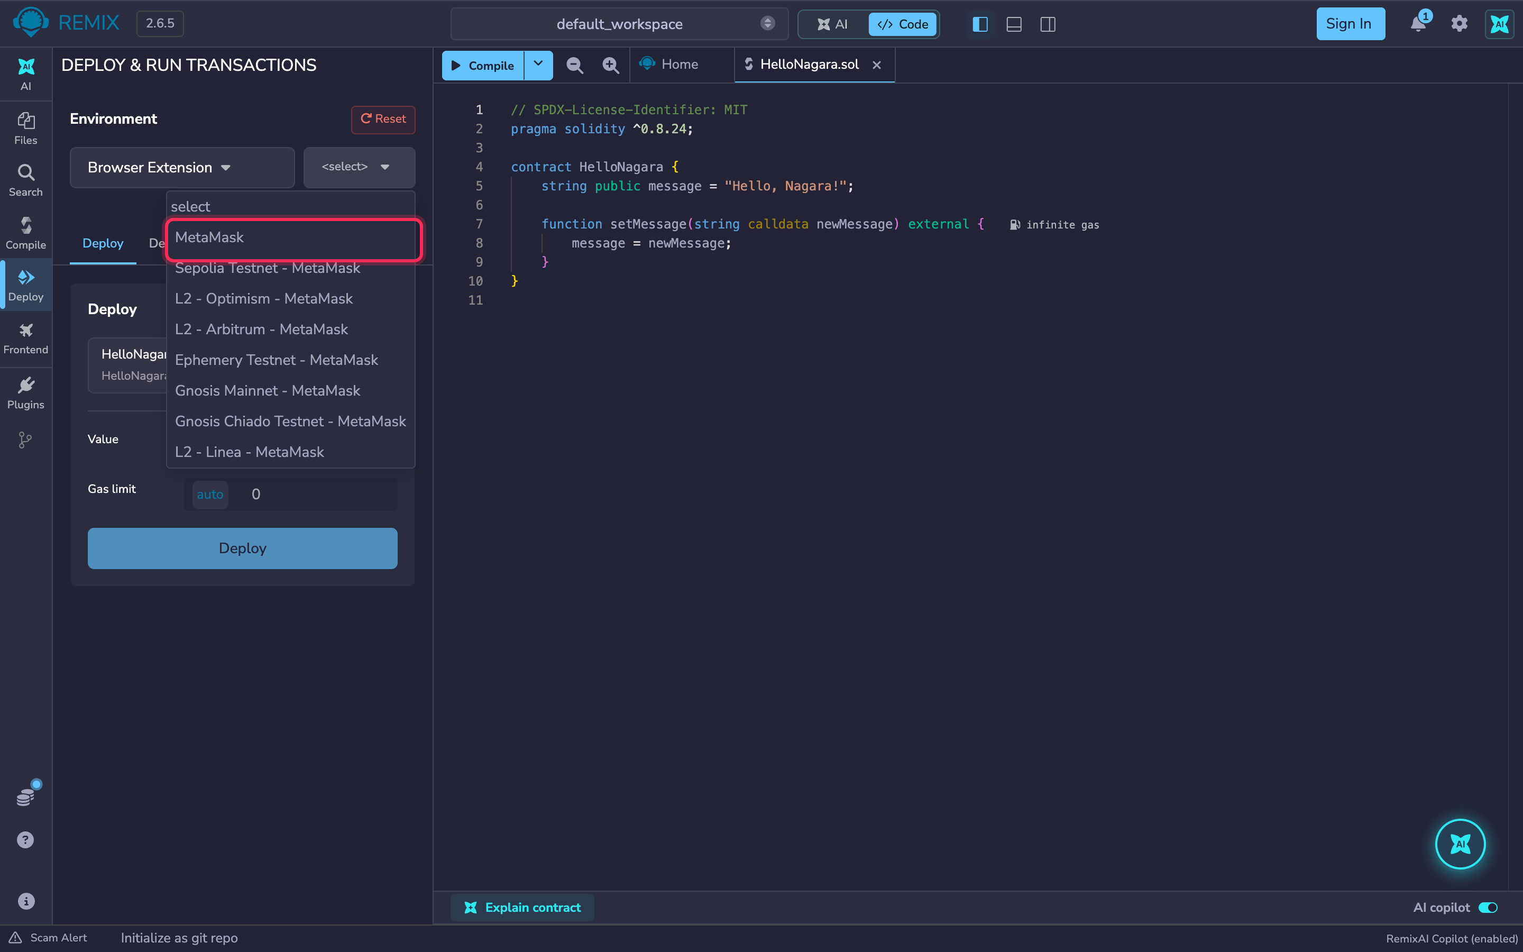The height and width of the screenshot is (952, 1523).
Task: Switch to Code mode in top toggle
Action: pyautogui.click(x=903, y=24)
